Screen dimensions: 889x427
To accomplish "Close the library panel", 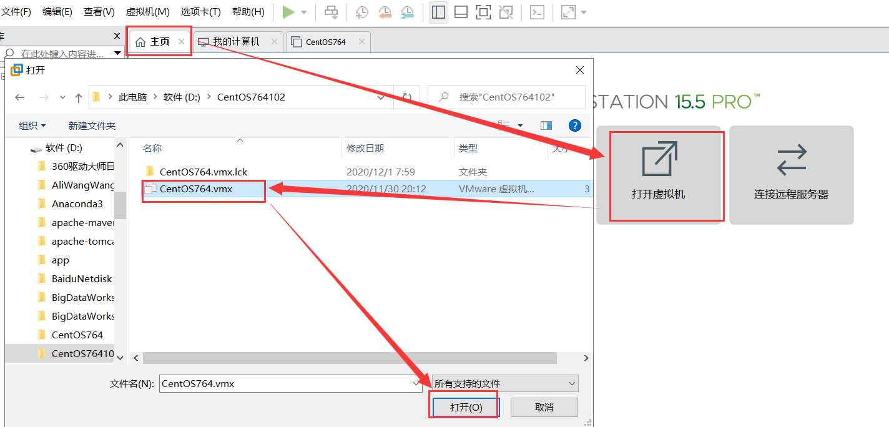I will (x=117, y=36).
